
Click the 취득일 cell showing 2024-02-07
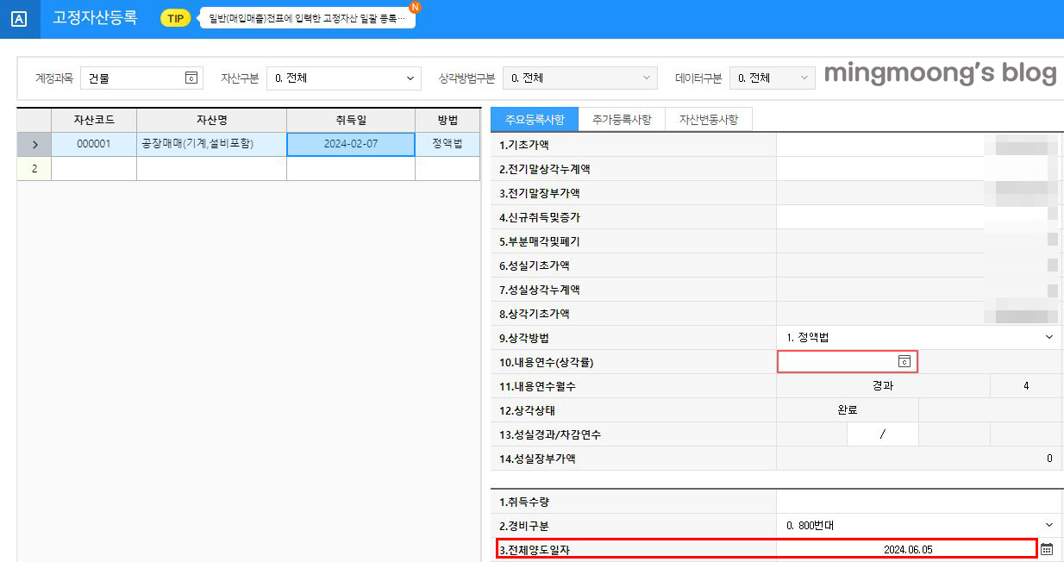pos(350,144)
